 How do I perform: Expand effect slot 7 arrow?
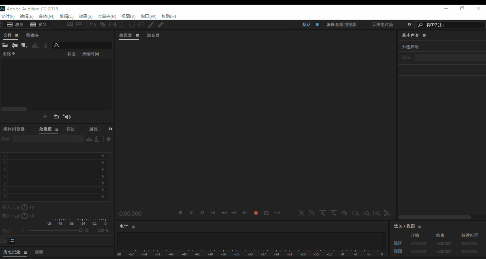point(103,197)
